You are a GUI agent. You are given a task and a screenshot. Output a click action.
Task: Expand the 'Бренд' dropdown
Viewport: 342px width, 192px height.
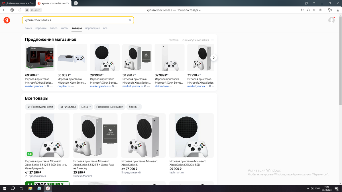click(x=134, y=107)
